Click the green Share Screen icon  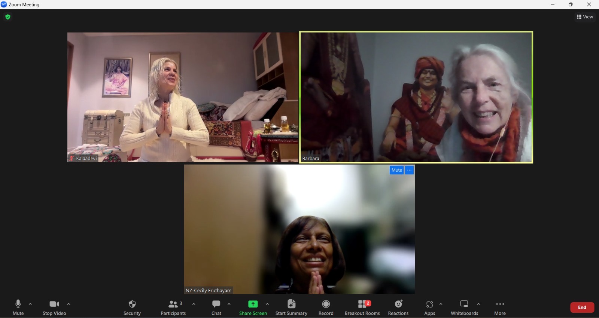(x=253, y=304)
